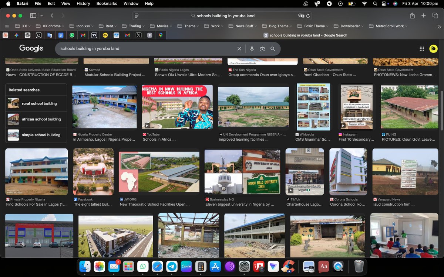Open the Google Maps pinned tab

click(x=161, y=35)
